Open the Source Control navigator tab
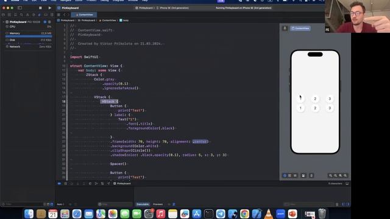The image size is (390, 219). click(x=10, y=15)
